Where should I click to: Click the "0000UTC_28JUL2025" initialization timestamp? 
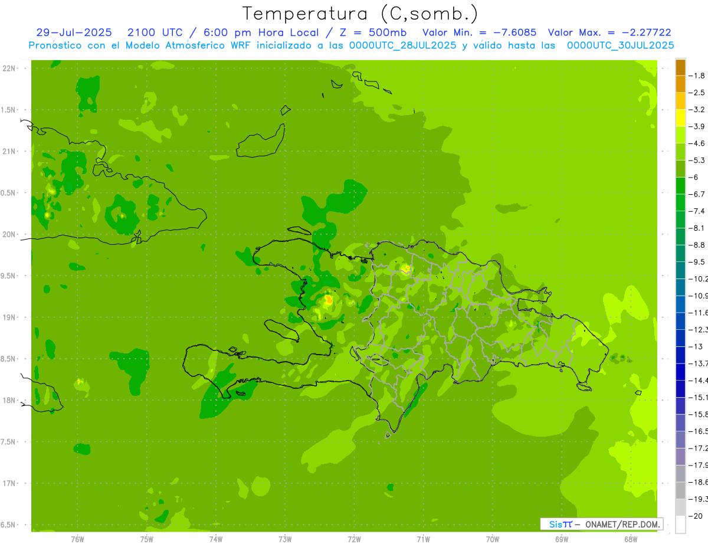pos(403,45)
